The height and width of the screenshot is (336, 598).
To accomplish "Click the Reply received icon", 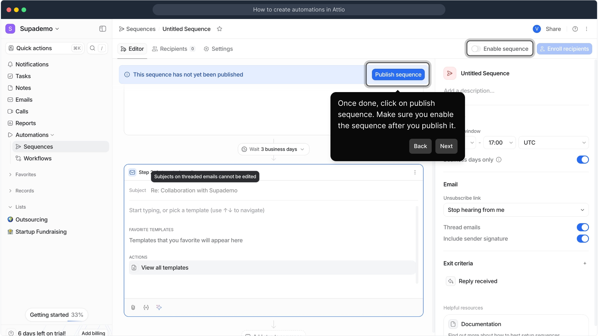I will 451,281.
